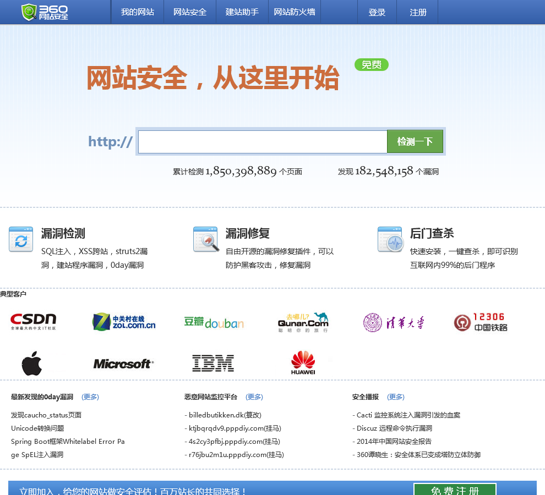
Task: Open 更多 next to 恶意网站监控平台
Action: (x=254, y=397)
